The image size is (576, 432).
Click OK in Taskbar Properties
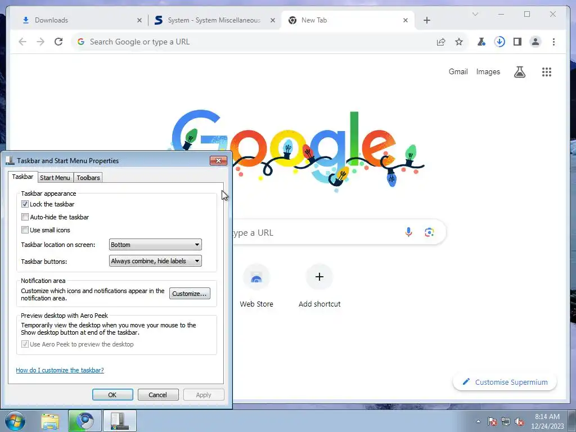click(112, 395)
